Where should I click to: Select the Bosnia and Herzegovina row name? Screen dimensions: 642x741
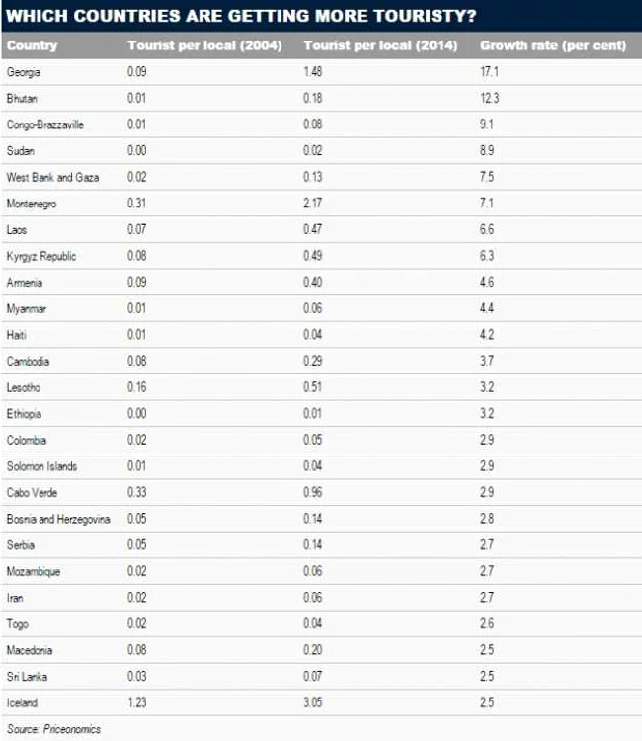(x=58, y=519)
